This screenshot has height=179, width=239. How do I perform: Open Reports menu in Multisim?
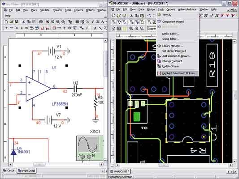tap(78, 10)
